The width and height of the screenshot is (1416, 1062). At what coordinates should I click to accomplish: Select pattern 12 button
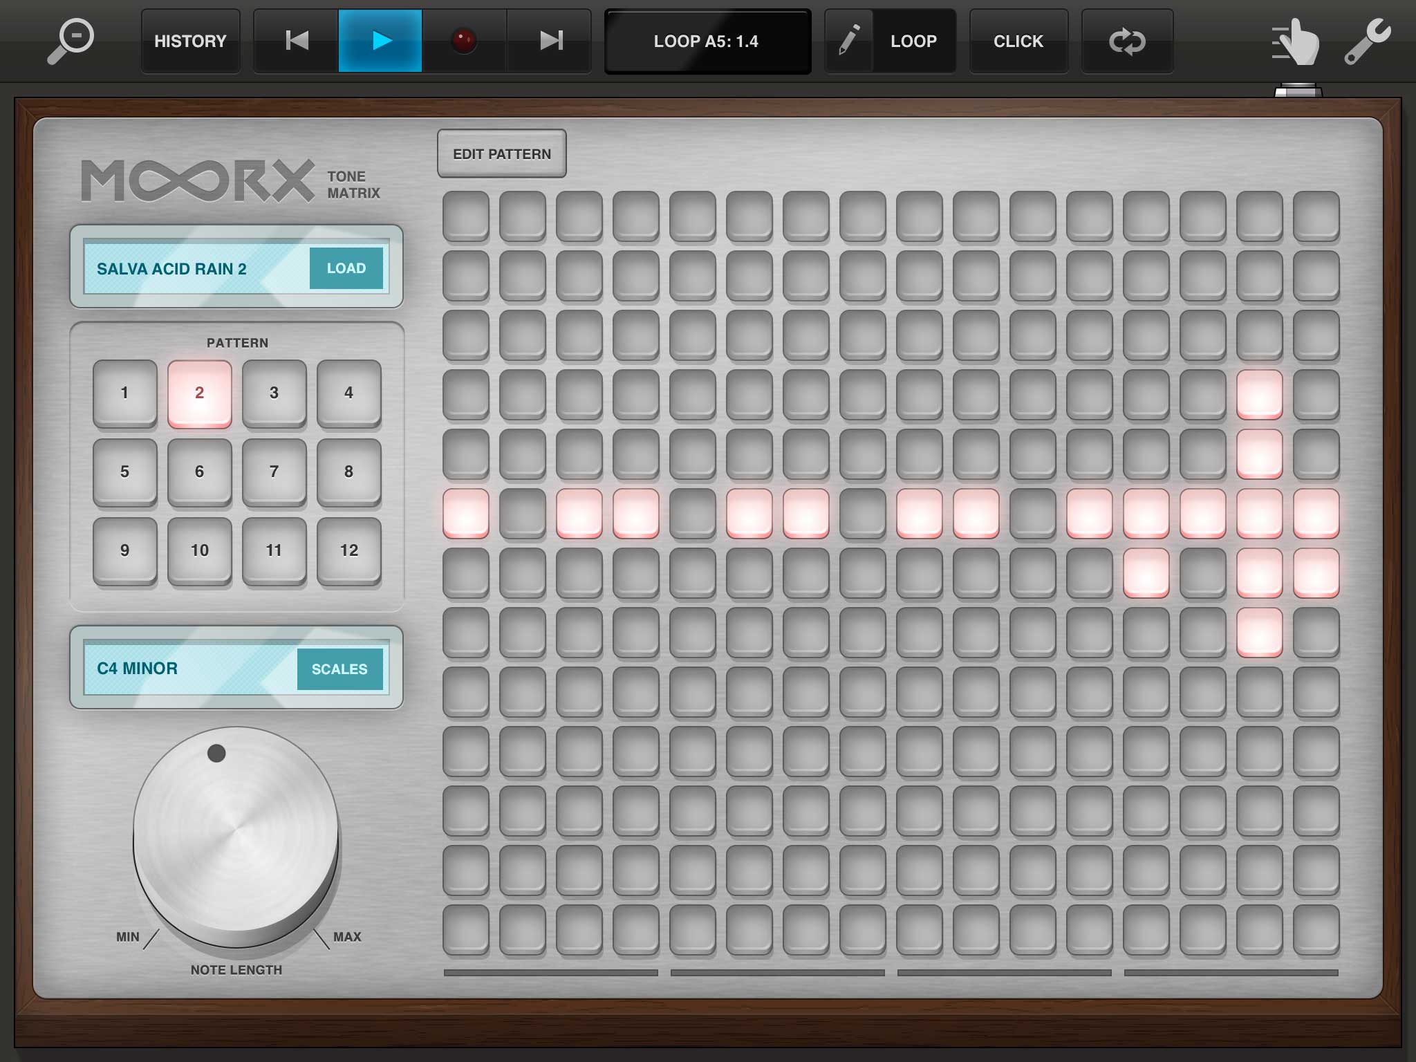click(348, 550)
